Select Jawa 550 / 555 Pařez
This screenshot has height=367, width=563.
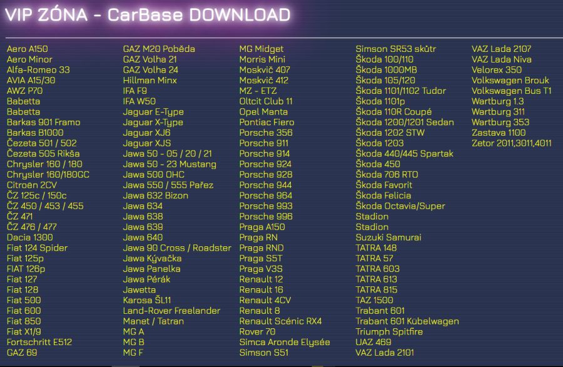[x=168, y=185]
